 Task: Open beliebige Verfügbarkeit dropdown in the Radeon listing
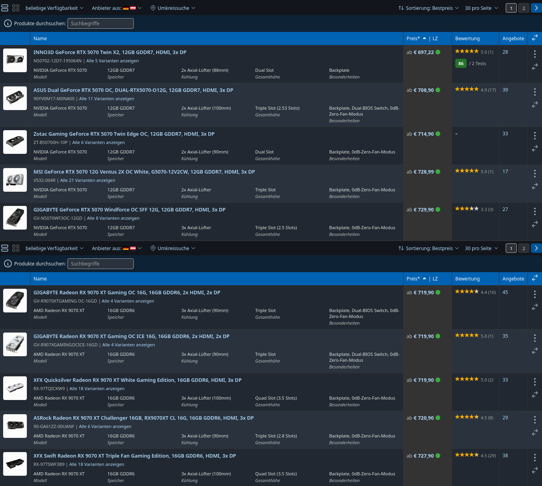(54, 248)
